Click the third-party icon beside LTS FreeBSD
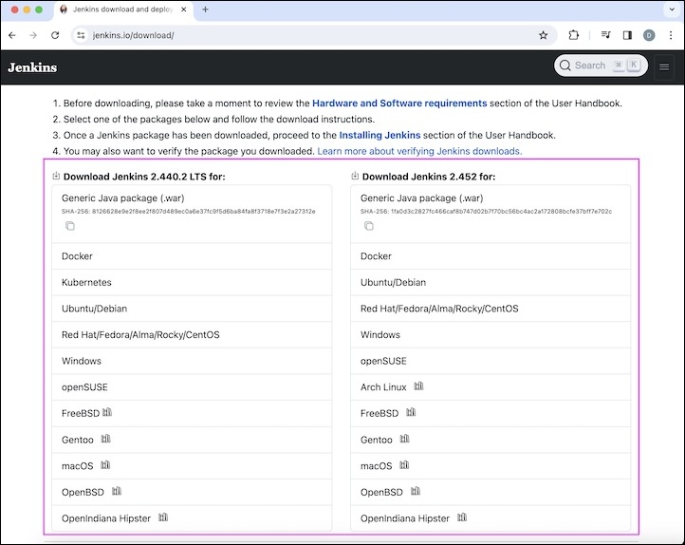Image resolution: width=685 pixels, height=545 pixels. (107, 413)
